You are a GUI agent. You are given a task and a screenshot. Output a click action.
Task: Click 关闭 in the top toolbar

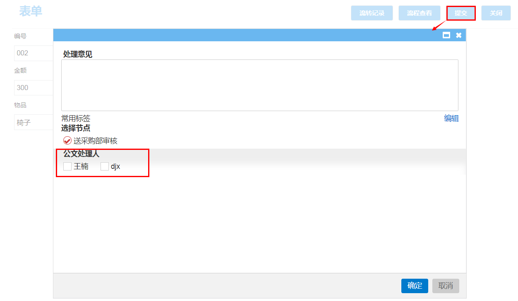click(496, 13)
